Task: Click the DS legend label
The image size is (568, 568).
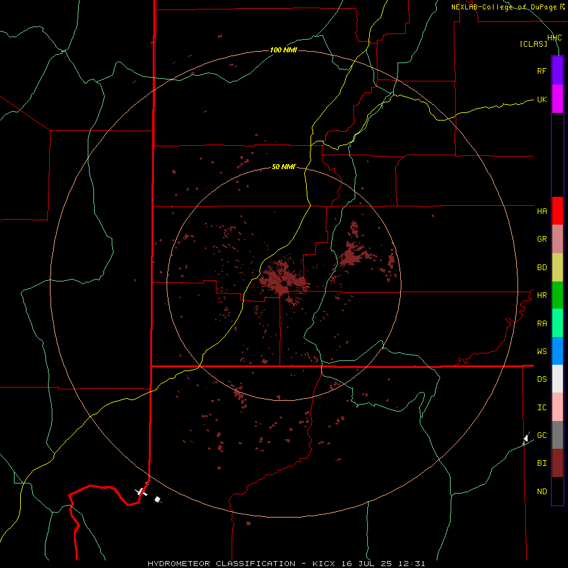Action: click(541, 379)
